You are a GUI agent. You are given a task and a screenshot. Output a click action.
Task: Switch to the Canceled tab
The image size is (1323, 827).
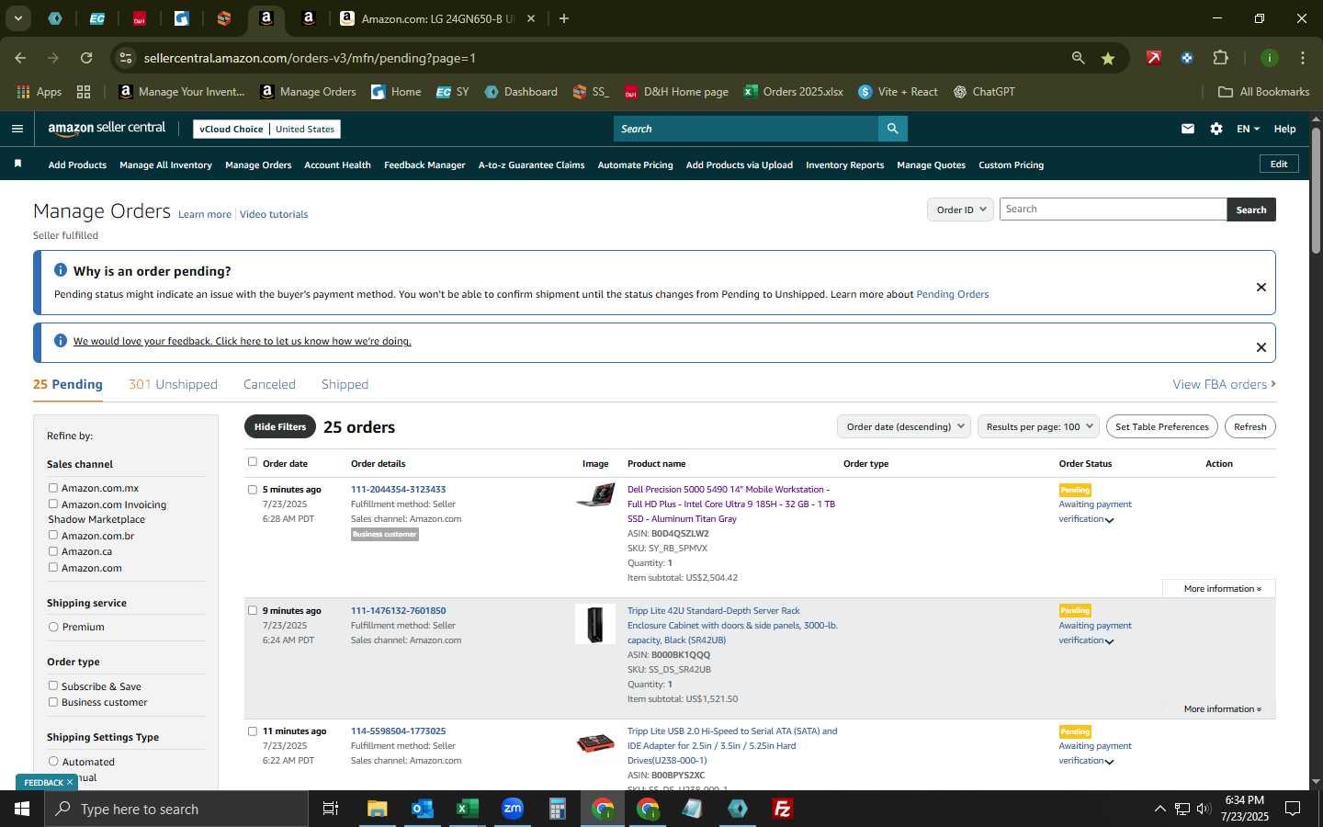click(x=269, y=384)
